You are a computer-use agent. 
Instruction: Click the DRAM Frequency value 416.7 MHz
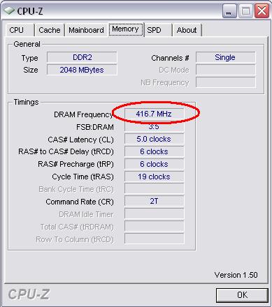(x=154, y=114)
